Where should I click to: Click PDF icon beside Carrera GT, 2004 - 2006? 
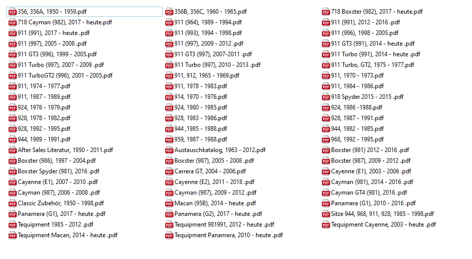[169, 171]
